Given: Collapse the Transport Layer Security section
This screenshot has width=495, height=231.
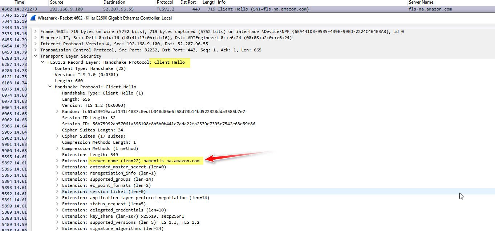Looking at the screenshot, I should 35,56.
